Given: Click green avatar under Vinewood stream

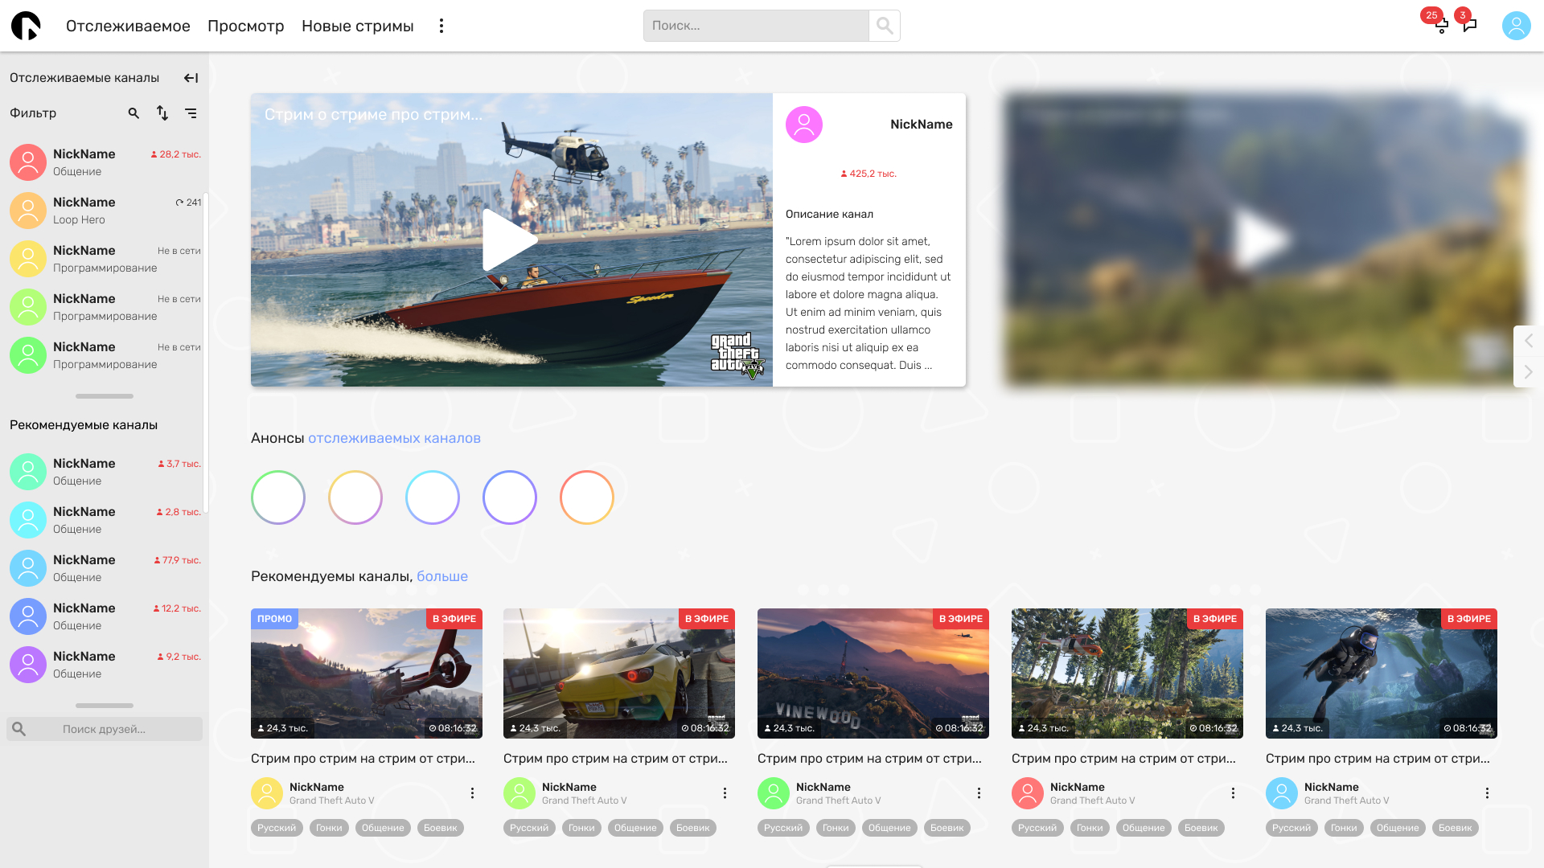Looking at the screenshot, I should pyautogui.click(x=774, y=793).
